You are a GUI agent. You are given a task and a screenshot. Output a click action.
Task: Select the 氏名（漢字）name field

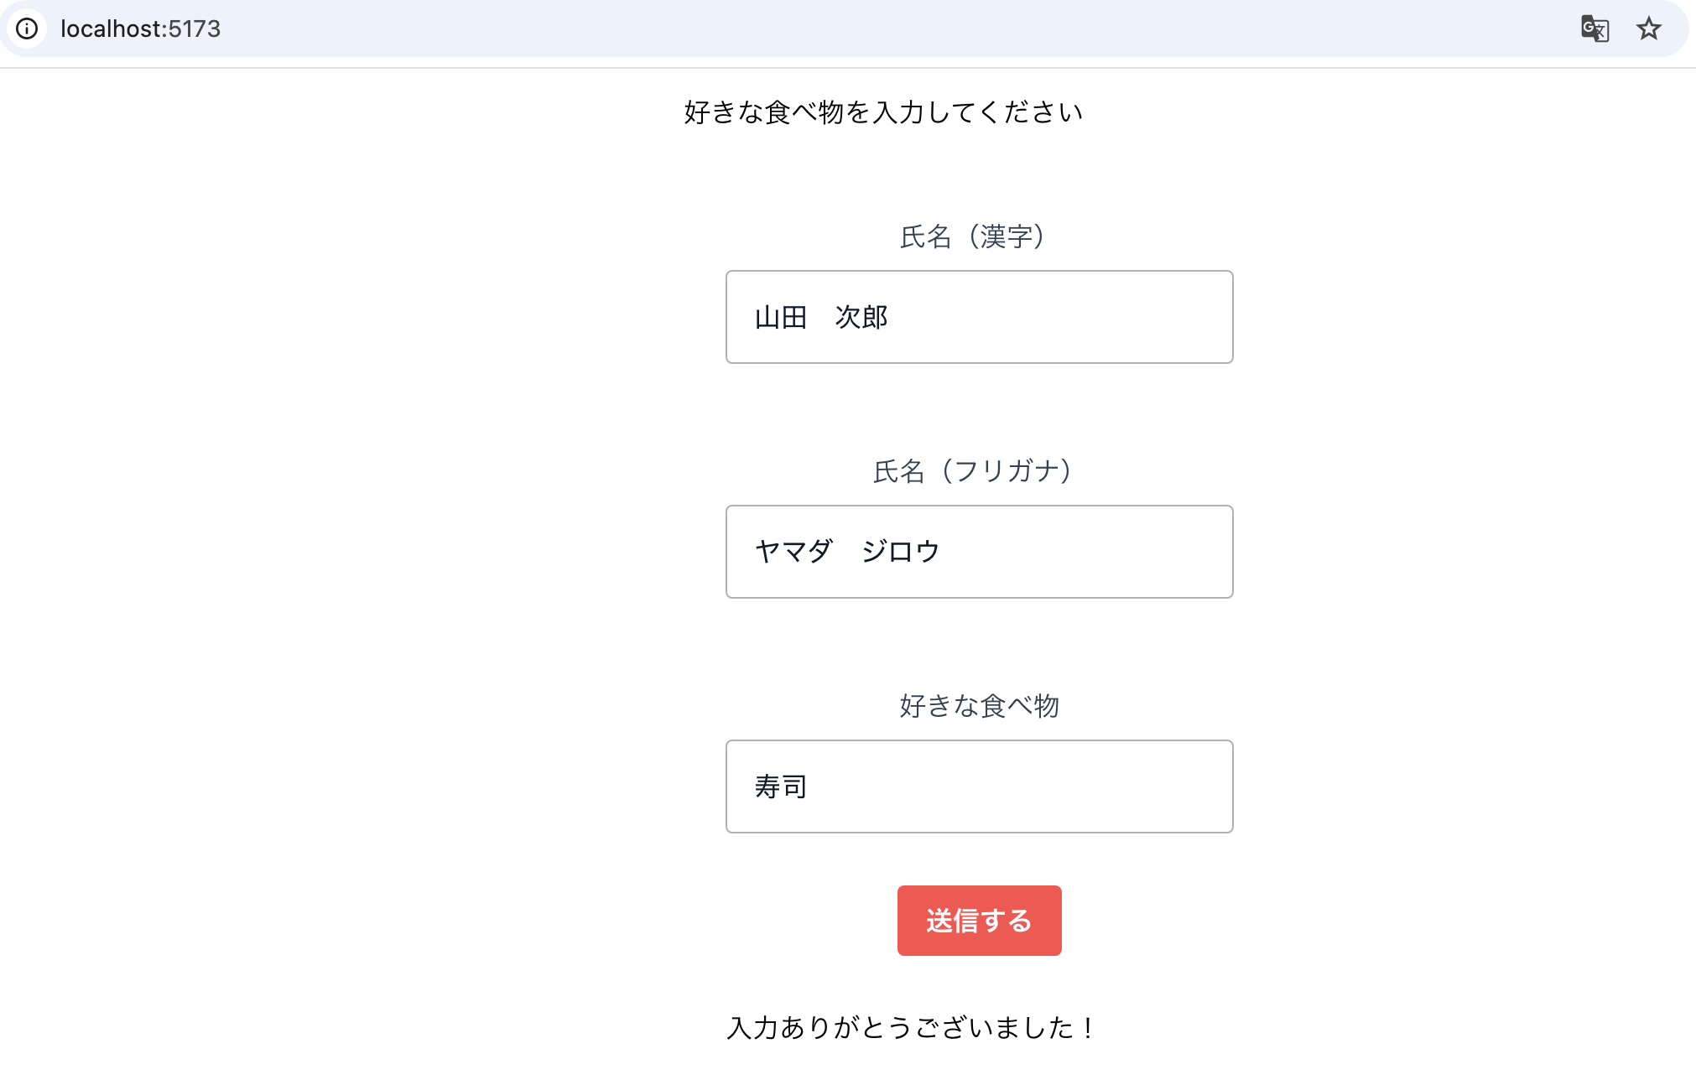[x=979, y=316]
